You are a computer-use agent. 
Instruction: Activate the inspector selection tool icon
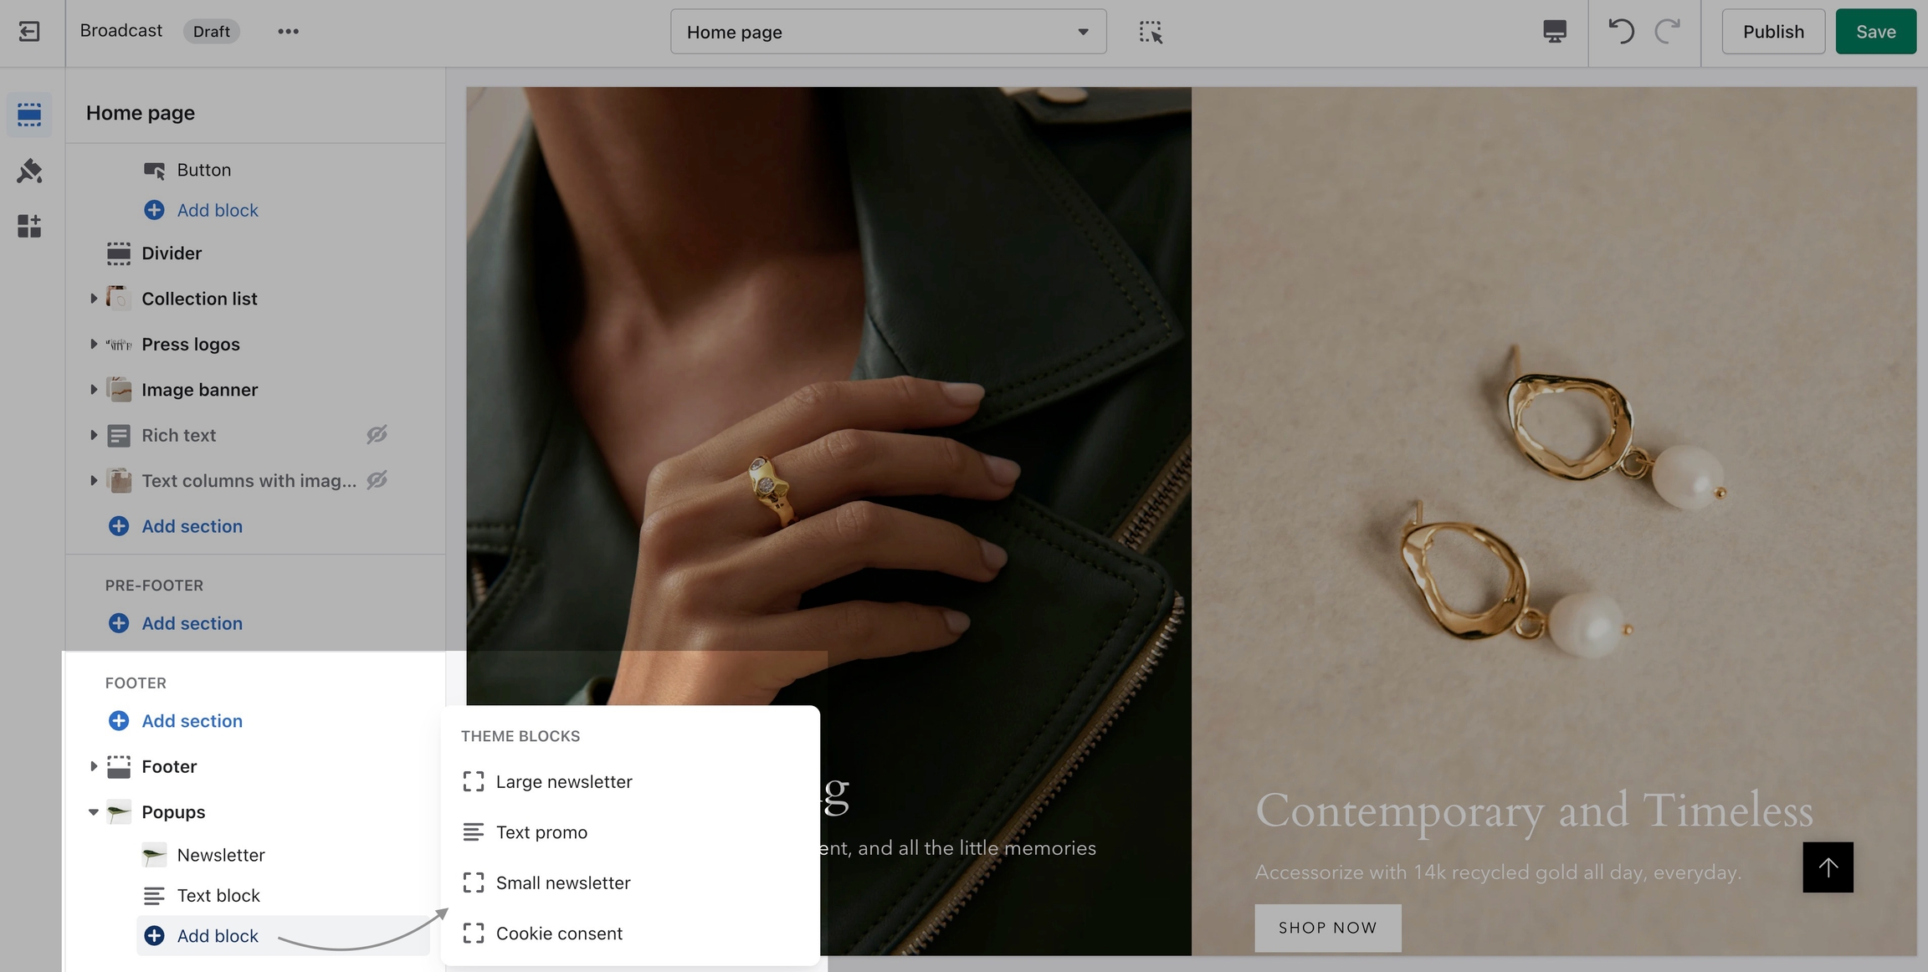(x=1151, y=32)
